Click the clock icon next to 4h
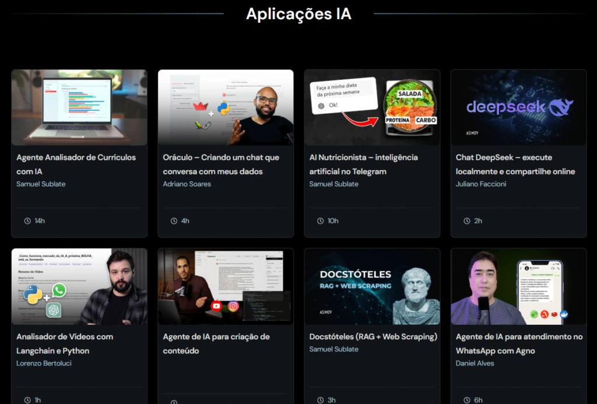Image resolution: width=597 pixels, height=404 pixels. [x=174, y=221]
